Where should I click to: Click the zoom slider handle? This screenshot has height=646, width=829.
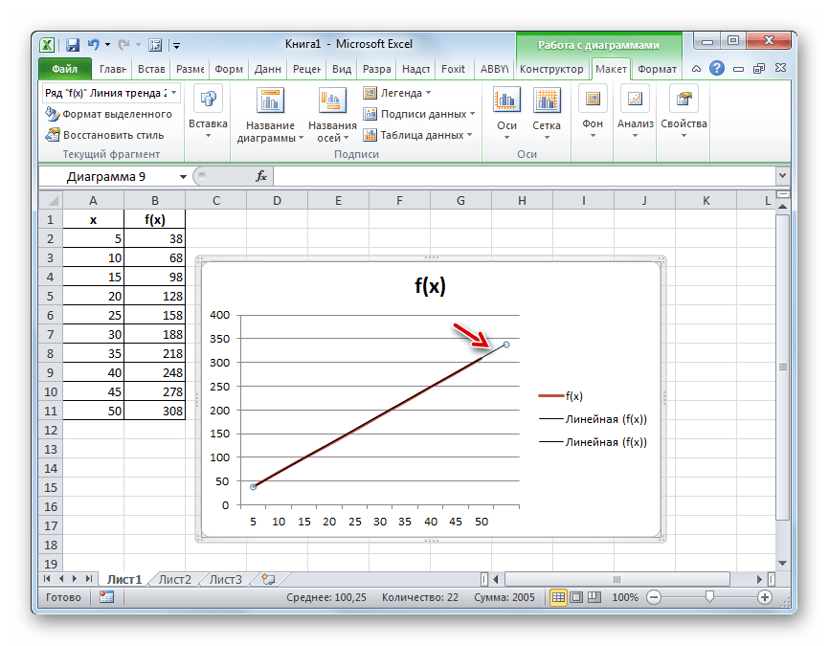pyautogui.click(x=709, y=597)
